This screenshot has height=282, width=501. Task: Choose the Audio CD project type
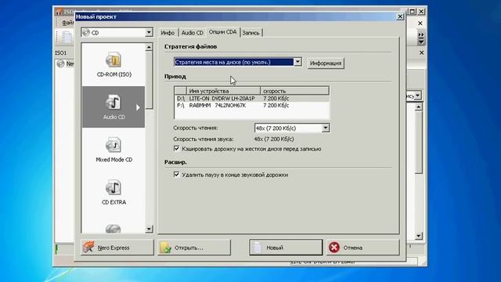click(x=114, y=107)
